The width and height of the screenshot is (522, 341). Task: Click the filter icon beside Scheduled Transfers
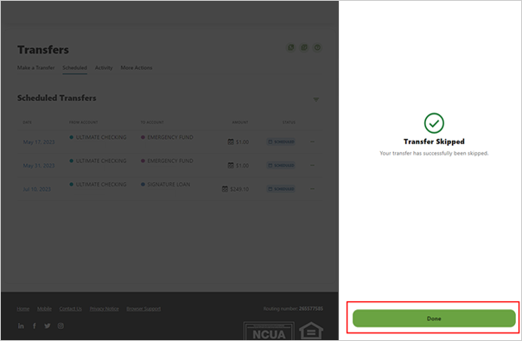(x=316, y=99)
